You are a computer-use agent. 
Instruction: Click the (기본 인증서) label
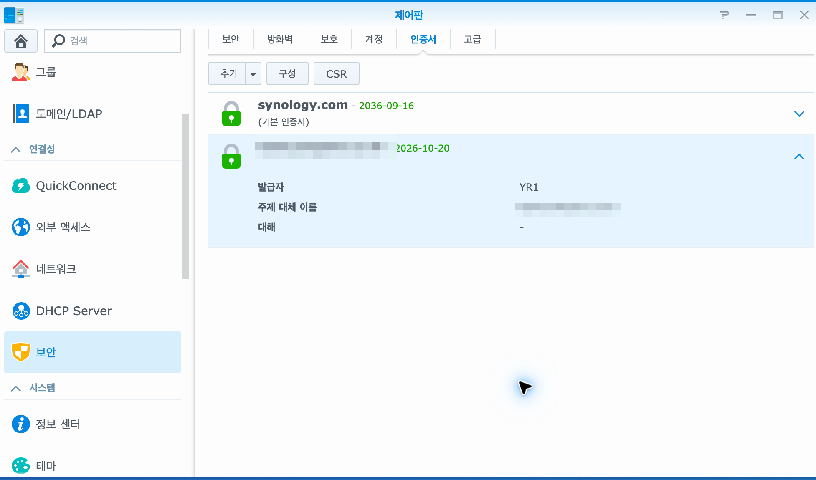click(x=284, y=122)
